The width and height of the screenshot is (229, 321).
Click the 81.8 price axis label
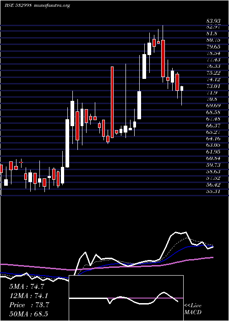212,33
